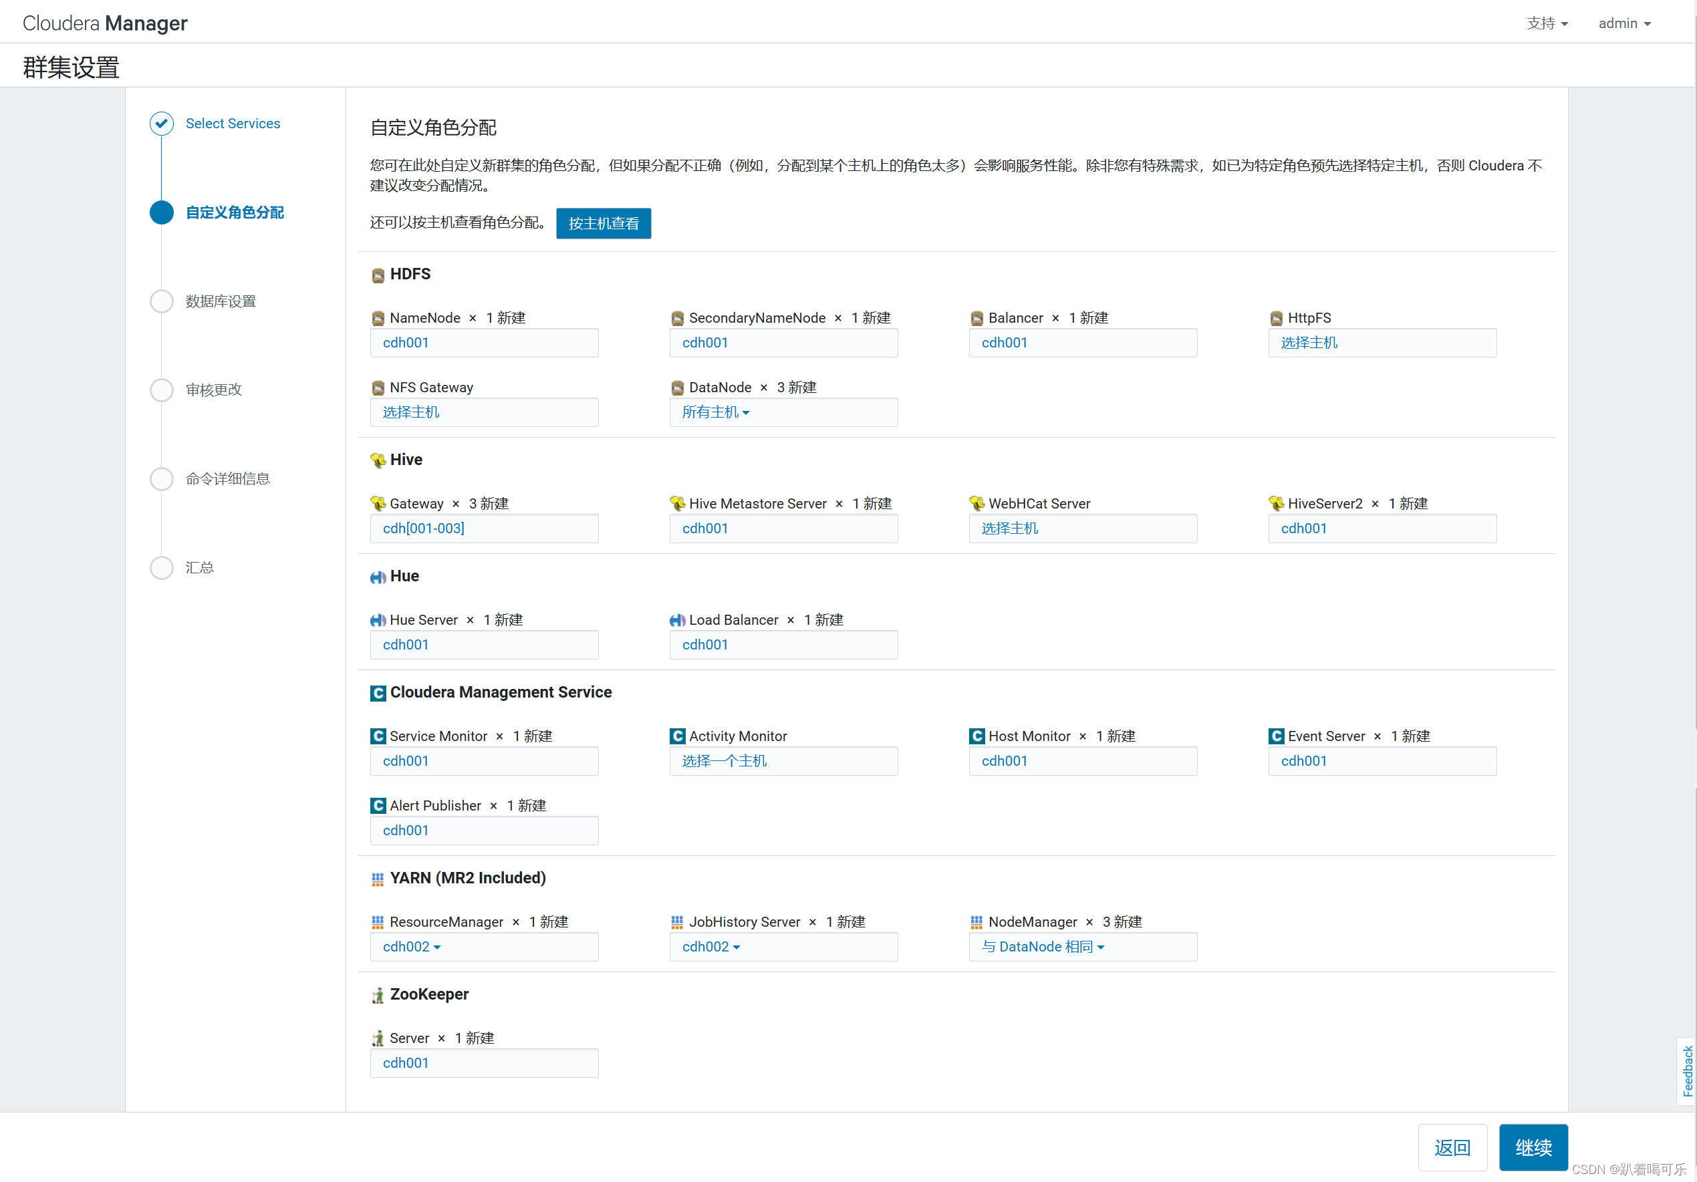1697x1182 pixels.
Task: Click the WebHCat Server icon
Action: [976, 504]
